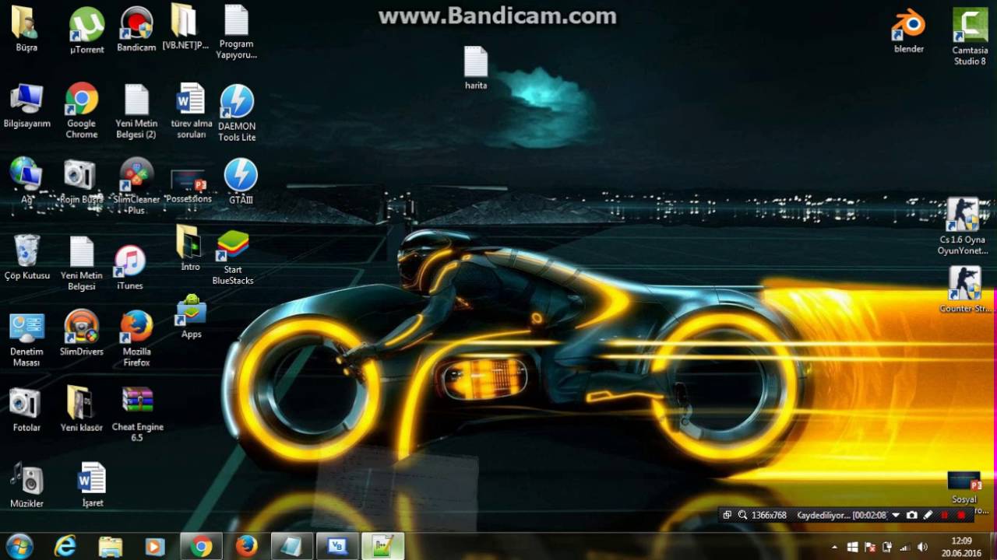The image size is (997, 560).
Task: Switch to the Notepad++ taskbar window
Action: click(382, 547)
